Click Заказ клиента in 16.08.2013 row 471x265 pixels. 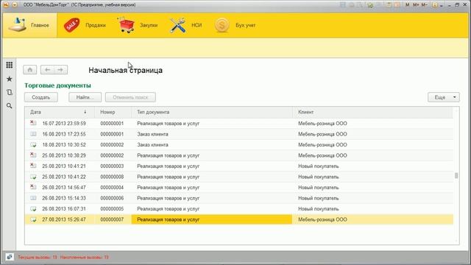(x=152, y=134)
